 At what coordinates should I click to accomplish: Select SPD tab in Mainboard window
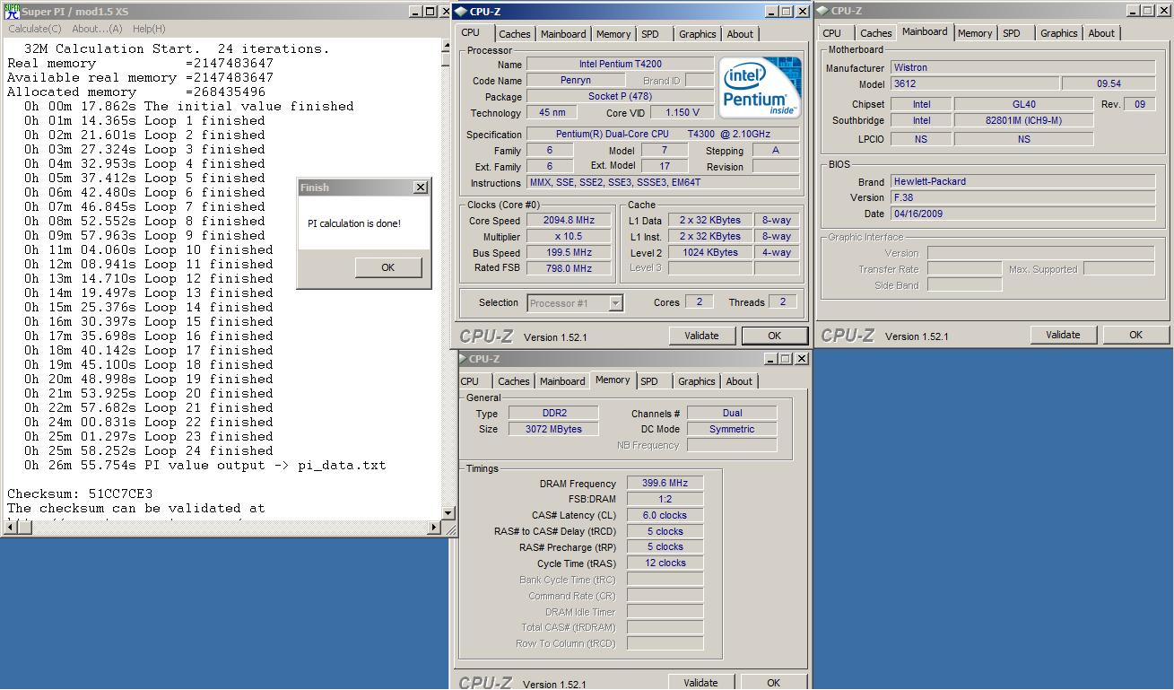[x=1012, y=33]
